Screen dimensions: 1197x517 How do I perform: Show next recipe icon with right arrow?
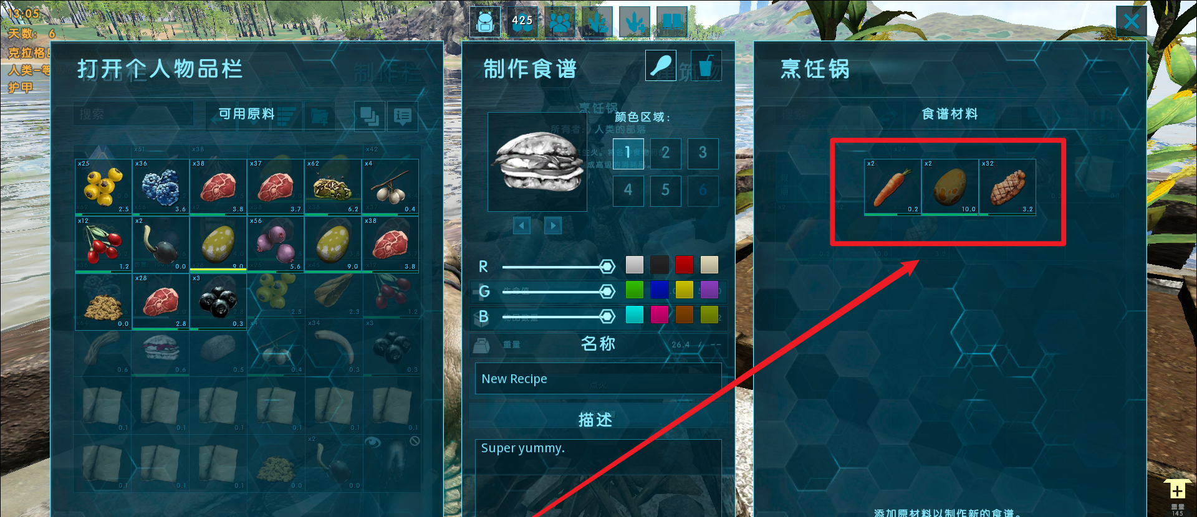coord(553,225)
